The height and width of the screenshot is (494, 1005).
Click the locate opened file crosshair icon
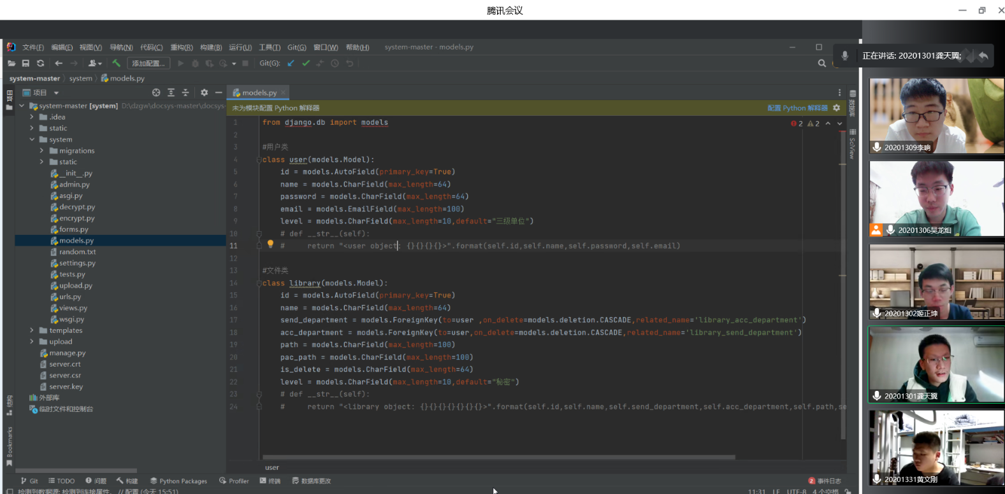point(156,93)
